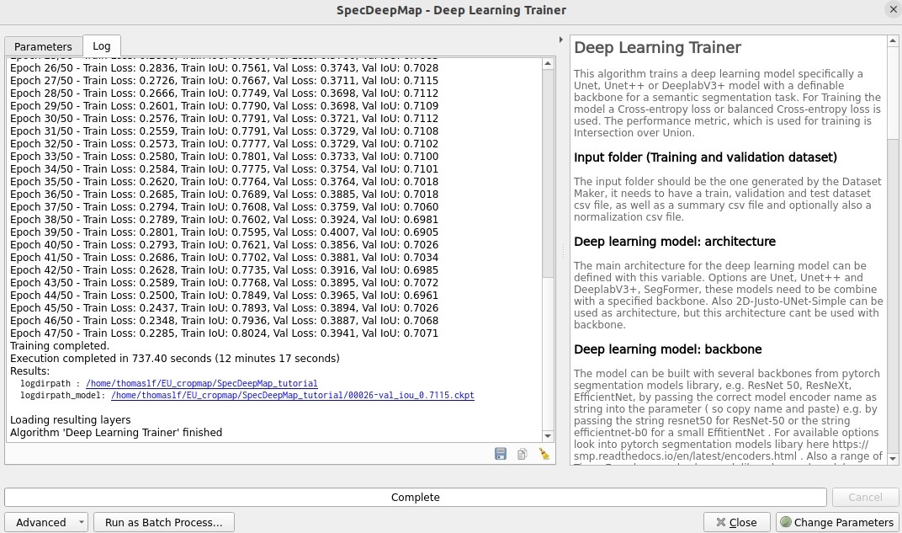Copy log to clipboard icon
The height and width of the screenshot is (533, 902).
(x=523, y=454)
